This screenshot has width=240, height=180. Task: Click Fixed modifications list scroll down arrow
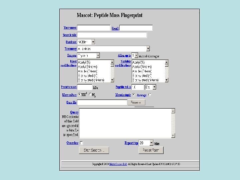click(112, 80)
